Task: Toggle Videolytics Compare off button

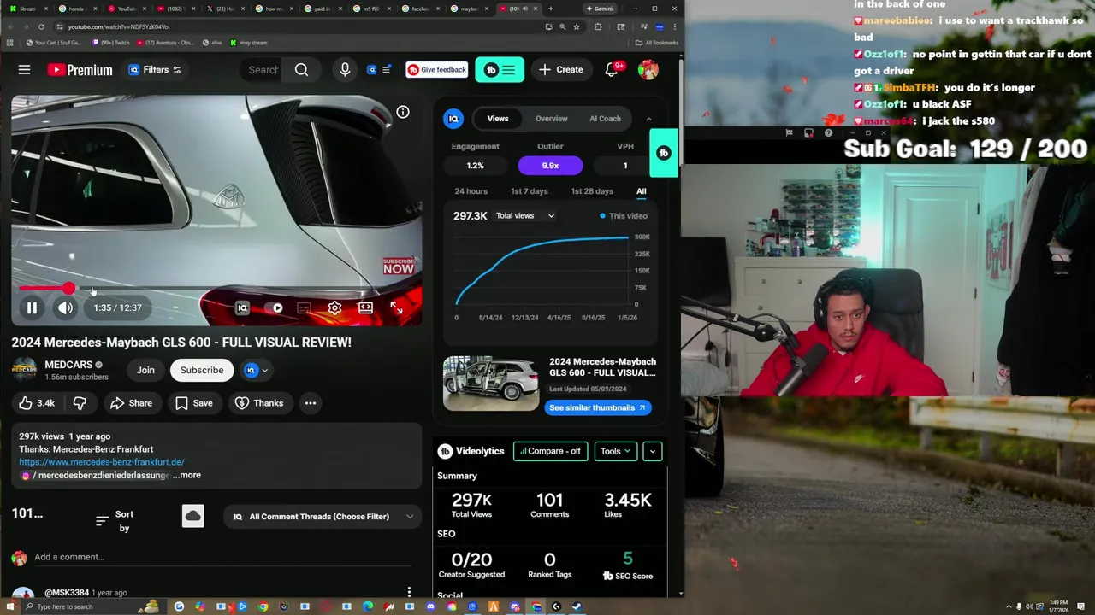Action: [551, 451]
